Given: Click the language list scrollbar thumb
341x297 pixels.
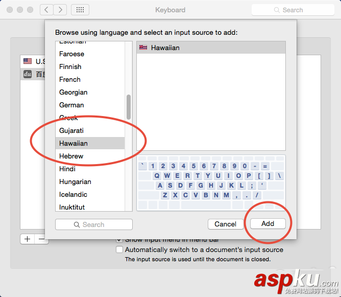Looking at the screenshot, I should 129,107.
